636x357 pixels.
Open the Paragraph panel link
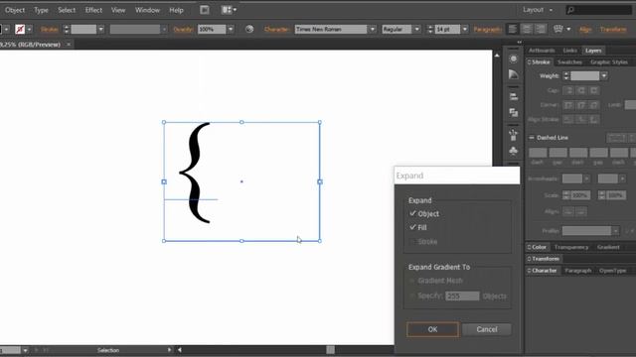tap(487, 29)
